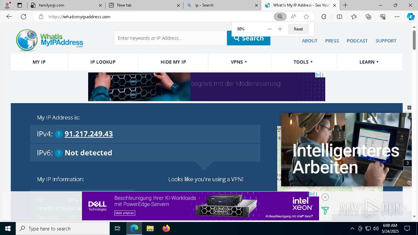
Task: Click the IPv4 question mark help icon
Action: point(59,134)
